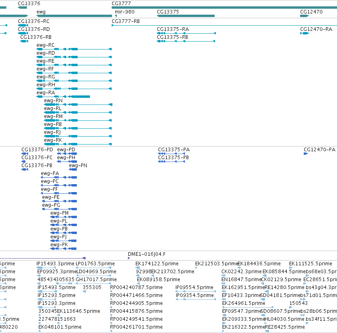
Task: Select the ewg-PJ protein feature
Action: coord(63,241)
